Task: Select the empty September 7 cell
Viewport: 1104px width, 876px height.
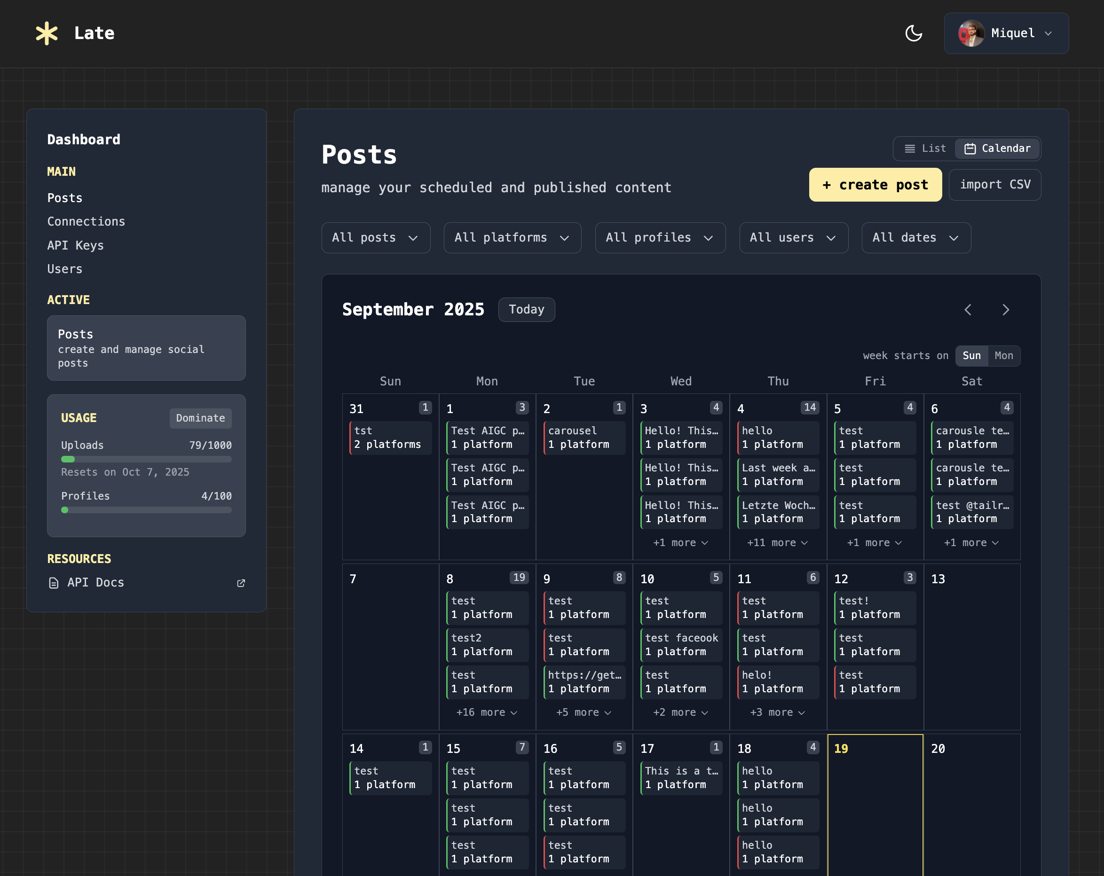Action: pos(390,647)
